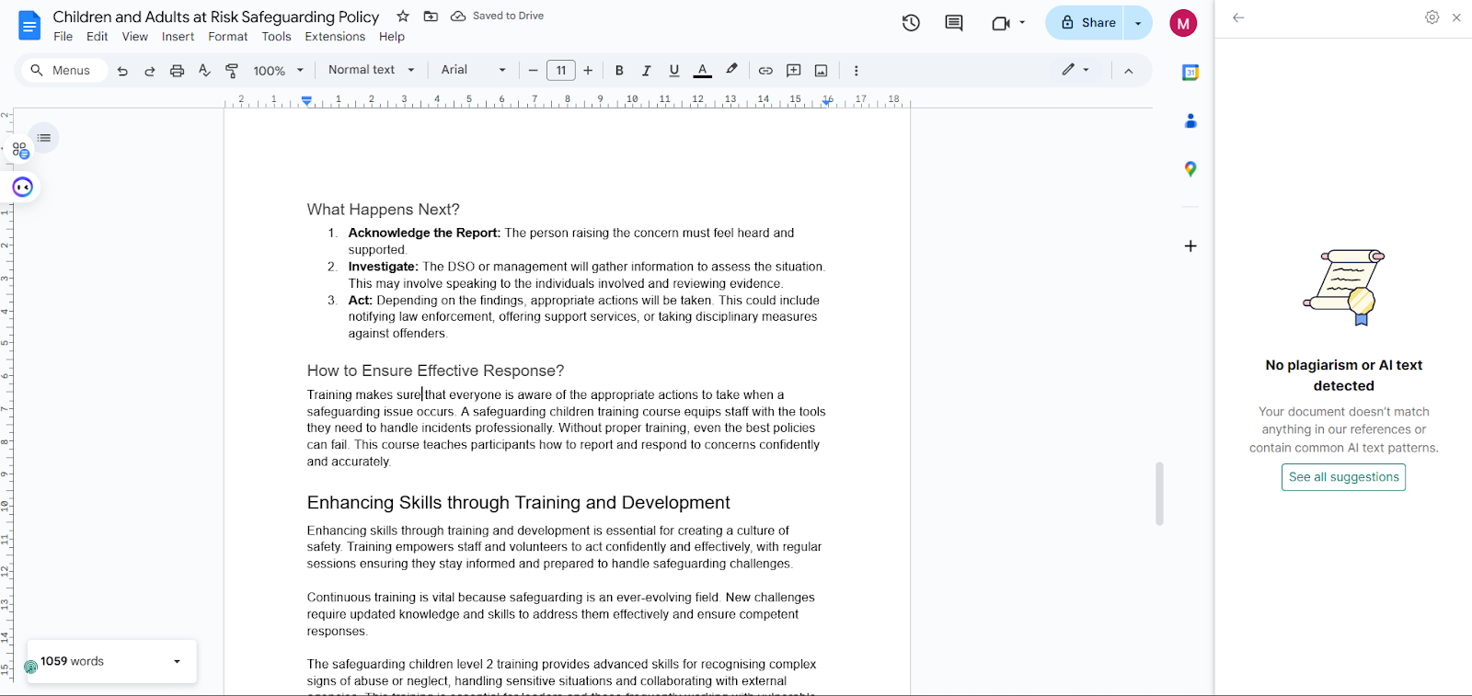1472x696 pixels.
Task: Toggle italic formatting
Action: pyautogui.click(x=647, y=71)
